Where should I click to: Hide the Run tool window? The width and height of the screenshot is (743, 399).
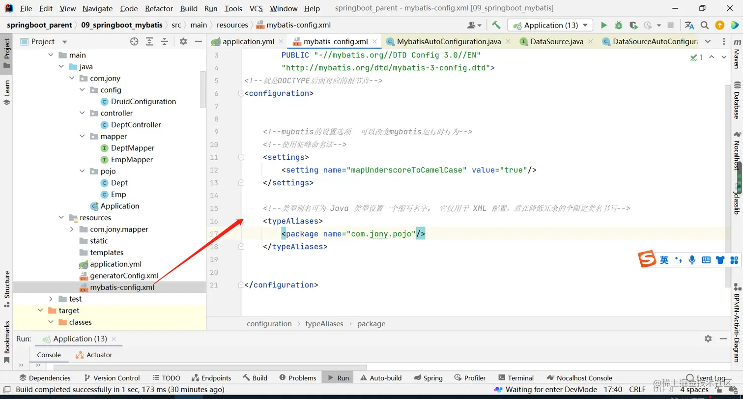[x=723, y=339]
